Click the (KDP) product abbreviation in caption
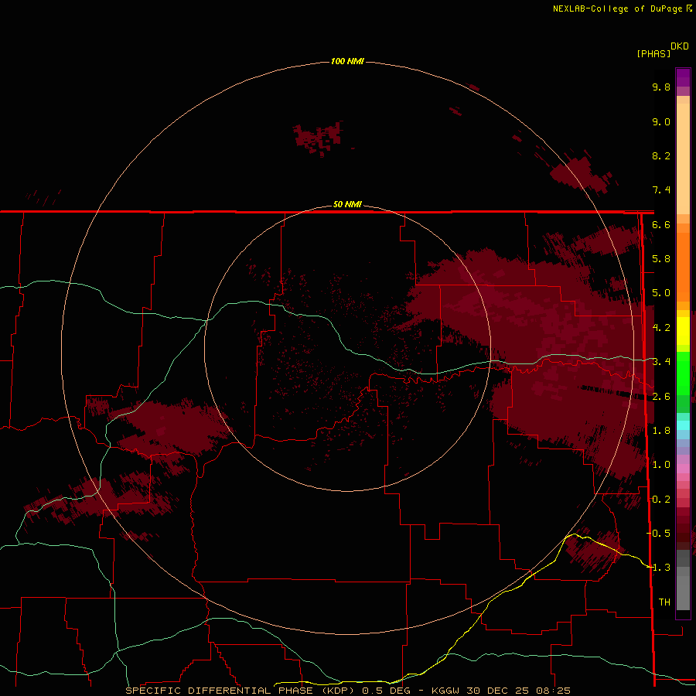Image resolution: width=696 pixels, height=696 pixels. [x=338, y=691]
